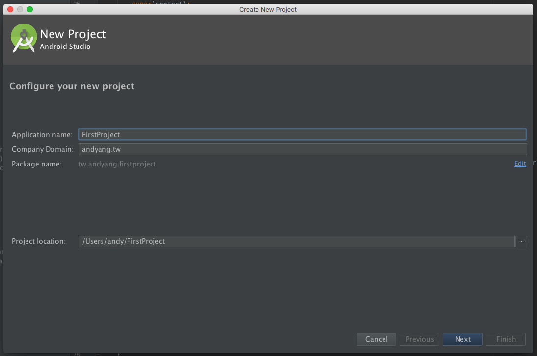Click the disabled Finish button

[x=506, y=339]
